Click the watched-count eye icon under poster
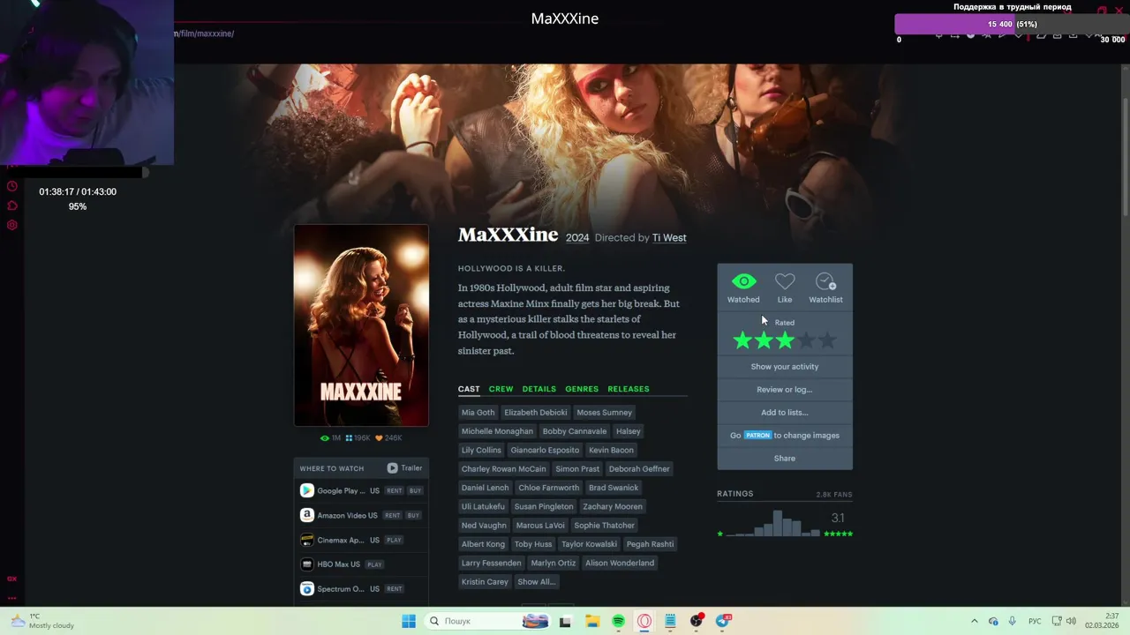Image resolution: width=1130 pixels, height=635 pixels. click(x=325, y=438)
